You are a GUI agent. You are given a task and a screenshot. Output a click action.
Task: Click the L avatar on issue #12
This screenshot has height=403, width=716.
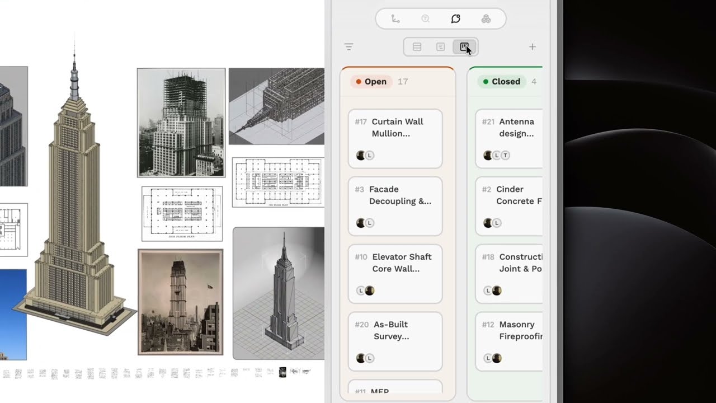pos(488,358)
